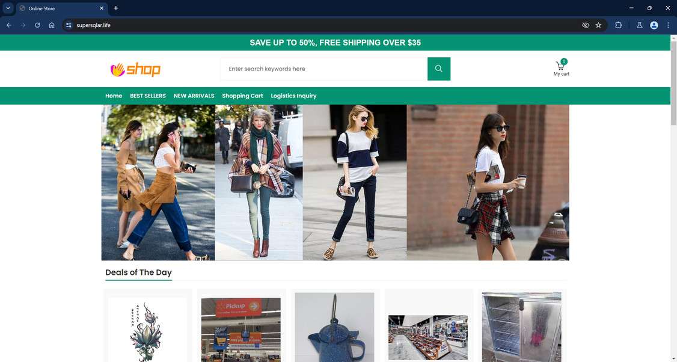Click the browser home icon
The height and width of the screenshot is (362, 677).
(52, 25)
